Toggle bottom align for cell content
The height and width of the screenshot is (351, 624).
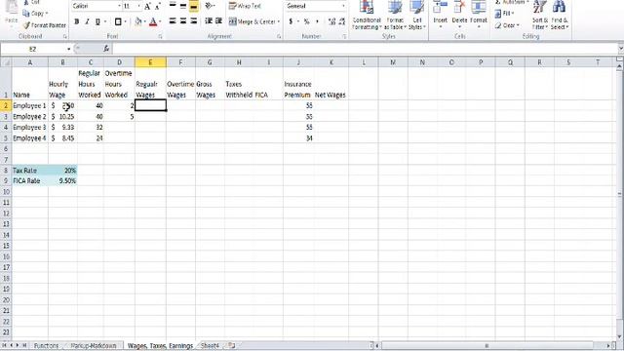(x=194, y=7)
